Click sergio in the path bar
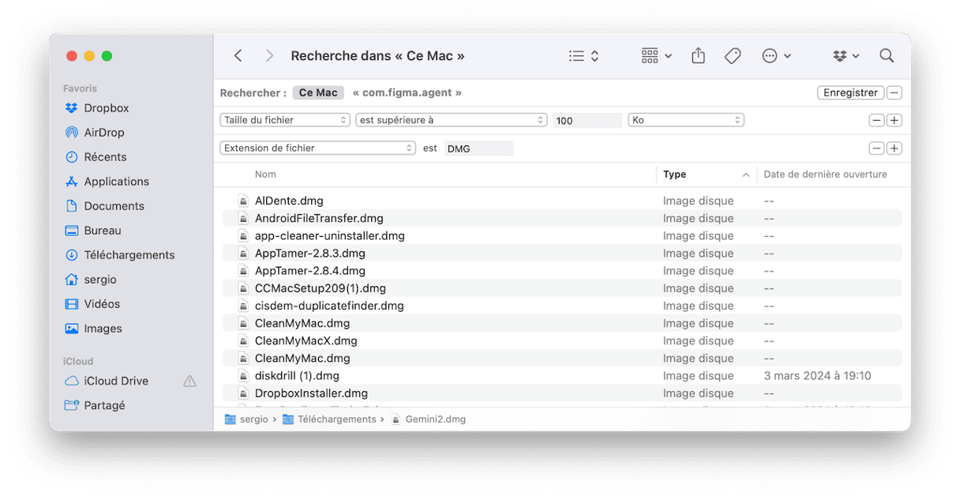The width and height of the screenshot is (960, 496). pos(247,419)
